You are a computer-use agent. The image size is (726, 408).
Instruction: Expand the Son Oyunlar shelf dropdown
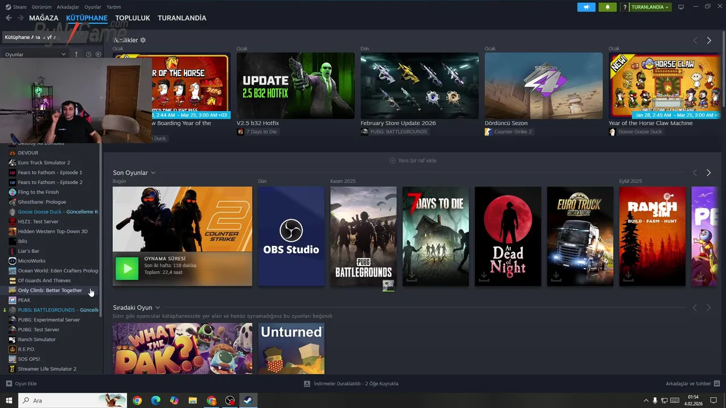(153, 173)
